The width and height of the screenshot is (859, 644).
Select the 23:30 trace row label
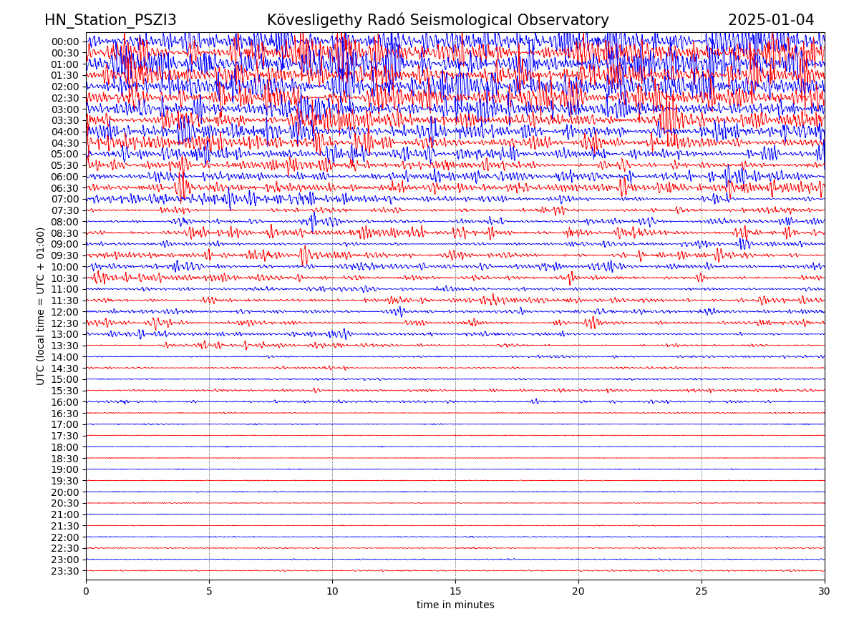64,571
